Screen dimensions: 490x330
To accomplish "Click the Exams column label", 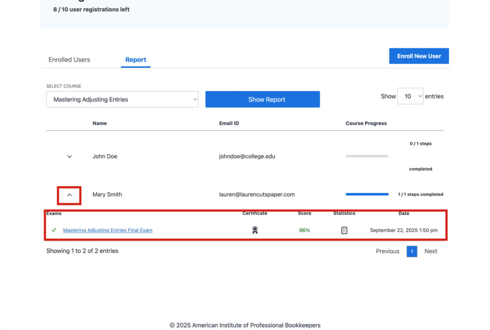I will (x=54, y=213).
